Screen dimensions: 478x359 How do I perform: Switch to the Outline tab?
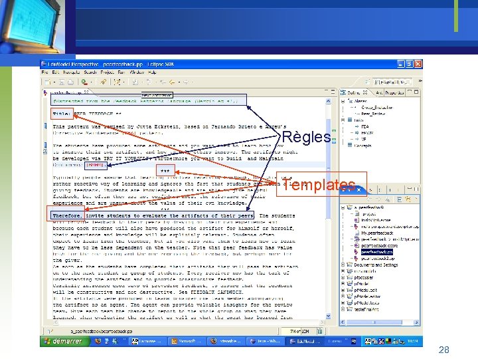(x=355, y=92)
